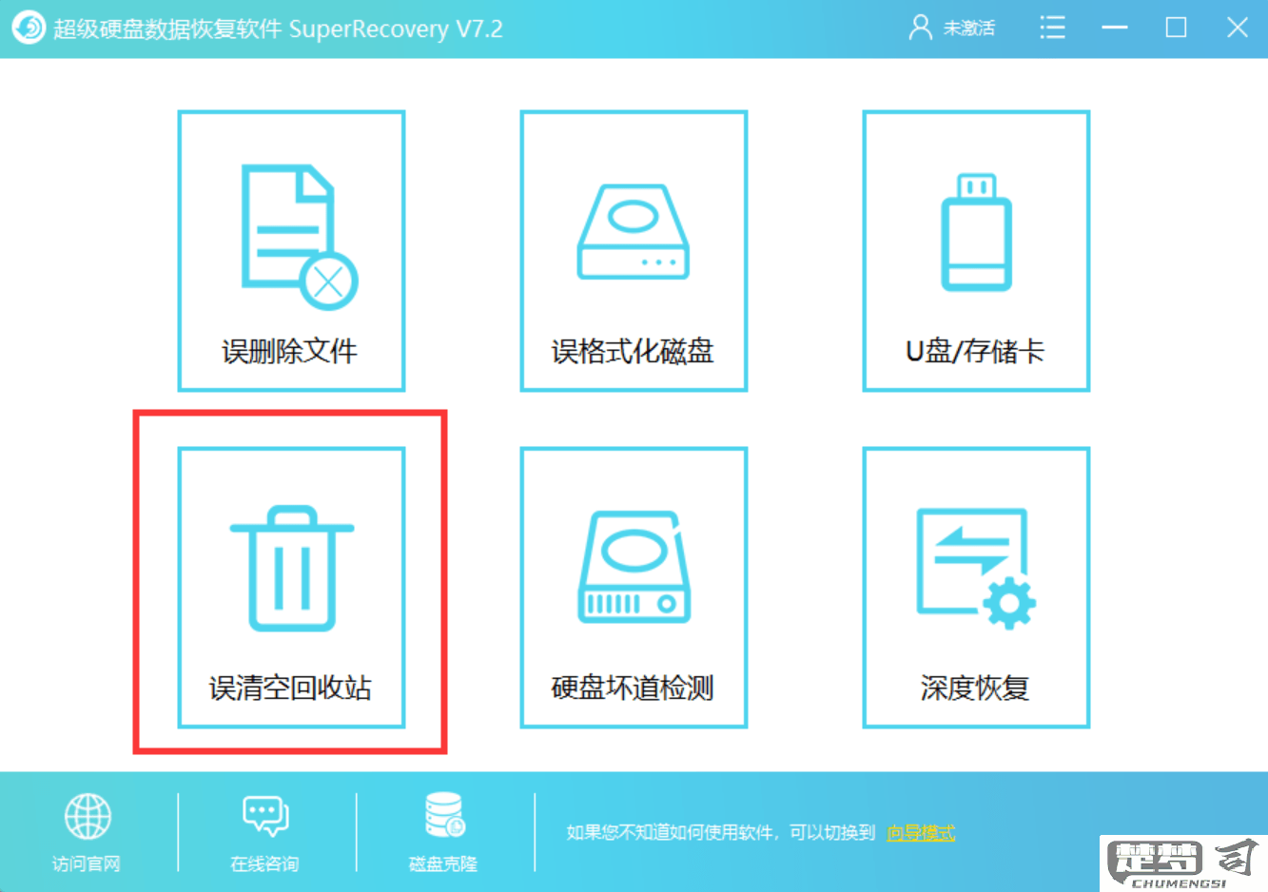Viewport: 1268px width, 892px height.
Task: Click the 访问官网 globe icon
Action: 88,817
